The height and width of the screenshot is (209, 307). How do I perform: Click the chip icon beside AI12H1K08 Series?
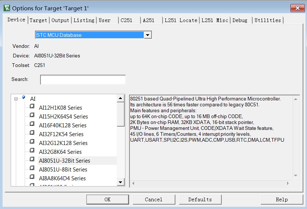(32, 106)
